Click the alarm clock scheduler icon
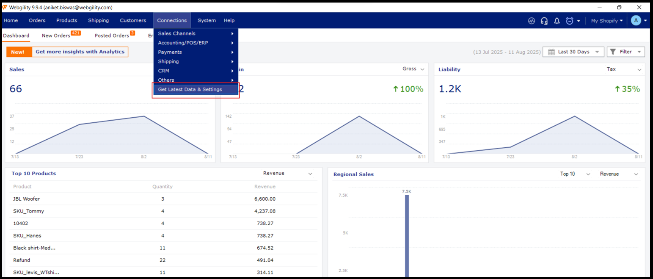The height and width of the screenshot is (279, 653). 570,21
